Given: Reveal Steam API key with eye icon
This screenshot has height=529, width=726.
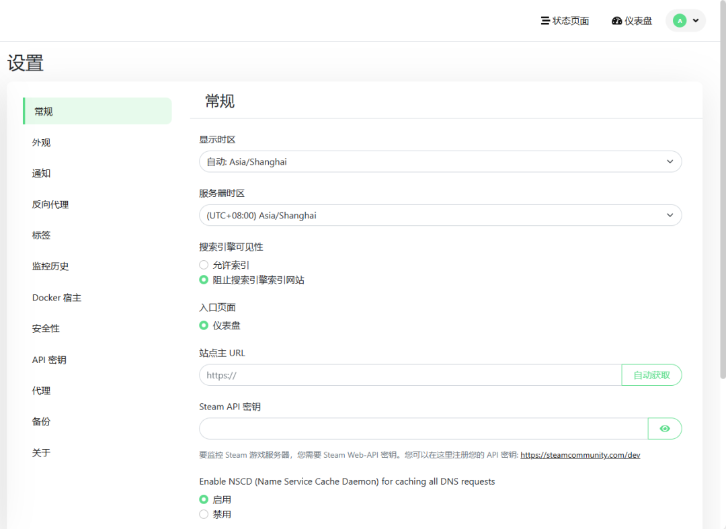Looking at the screenshot, I should click(665, 428).
